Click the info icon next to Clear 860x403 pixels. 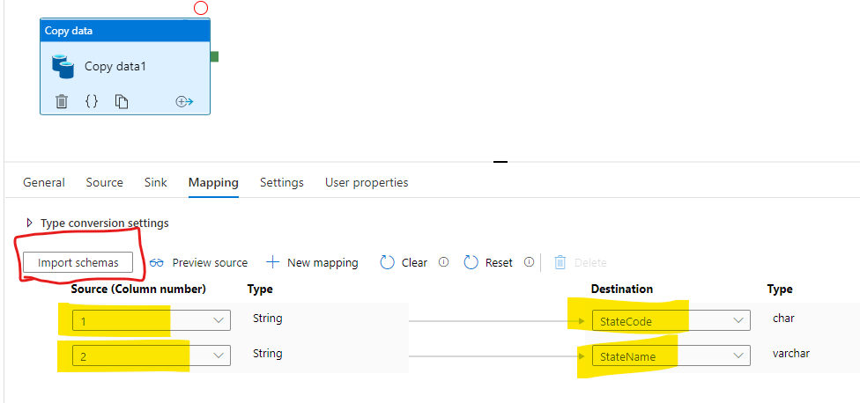(444, 262)
